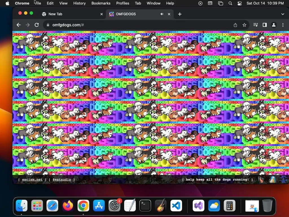Open the @eataudio link
The width and height of the screenshot is (289, 217).
click(x=62, y=179)
